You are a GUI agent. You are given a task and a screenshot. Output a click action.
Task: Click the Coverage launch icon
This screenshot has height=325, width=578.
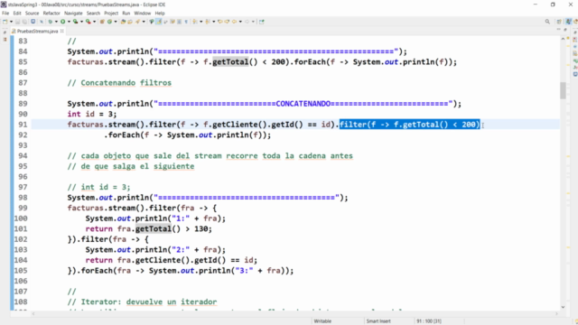[x=75, y=22]
